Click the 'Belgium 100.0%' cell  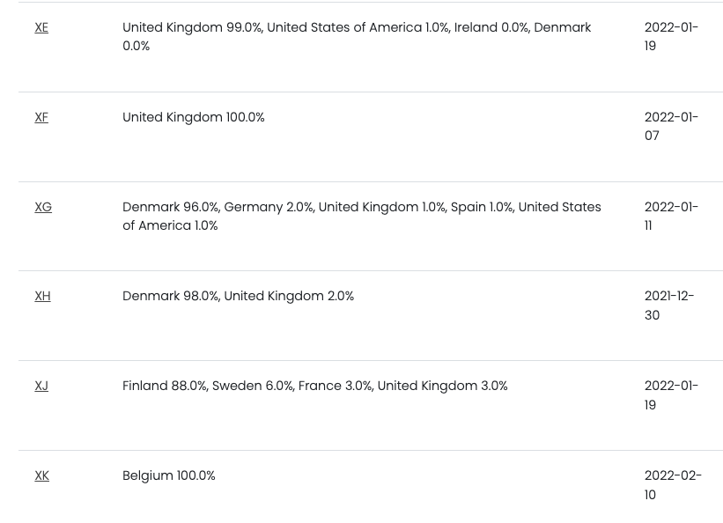169,476
